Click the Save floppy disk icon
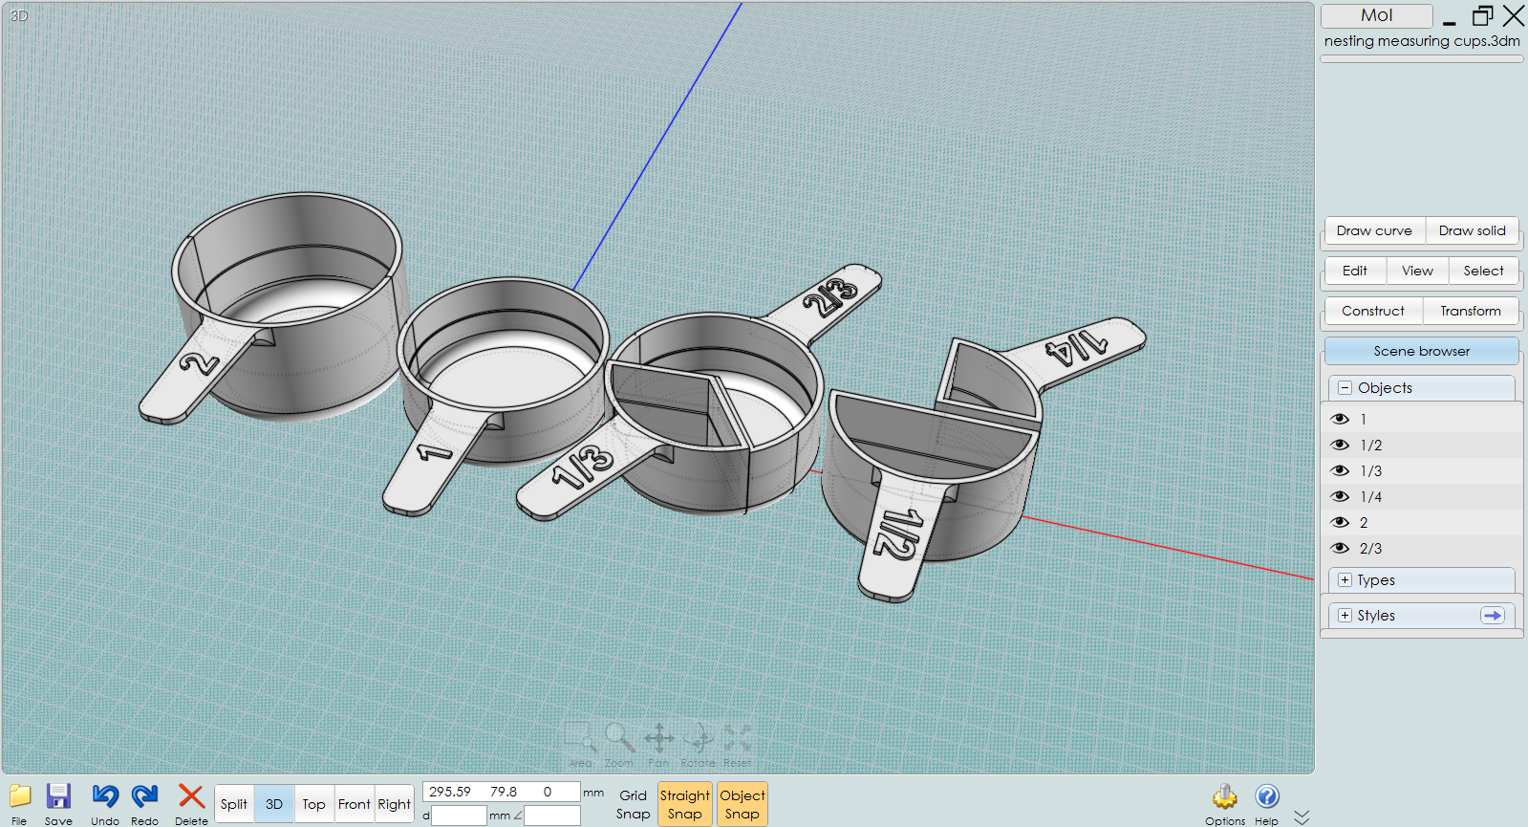The width and height of the screenshot is (1528, 827). point(58,796)
